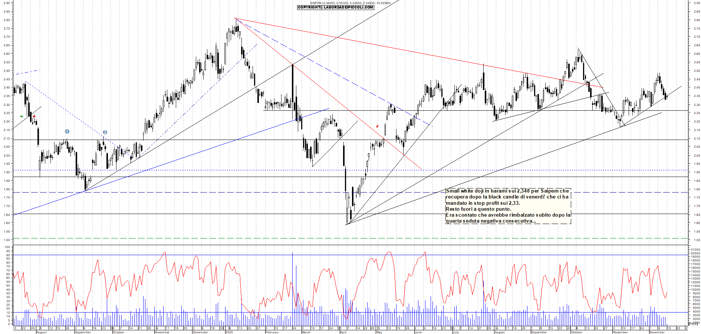The width and height of the screenshot is (701, 334).
Task: Click the 90 oscillator level on left axis
Action: (8, 255)
